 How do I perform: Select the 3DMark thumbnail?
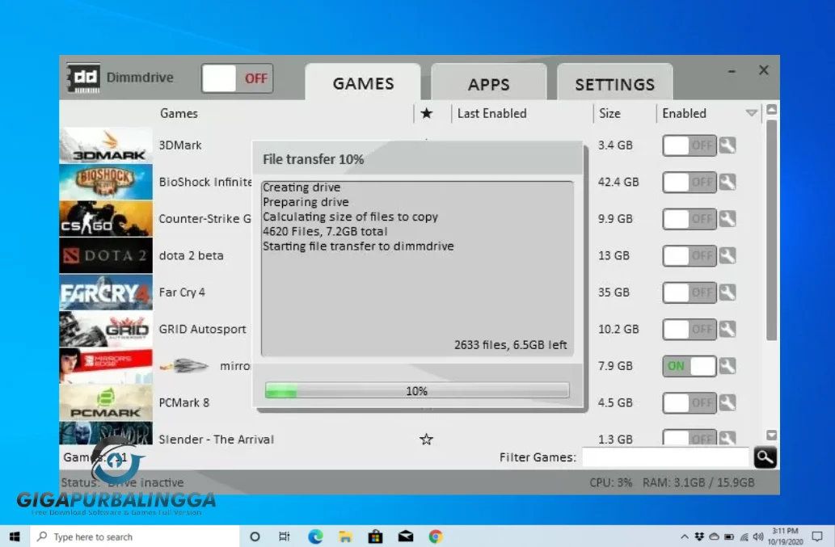click(106, 145)
